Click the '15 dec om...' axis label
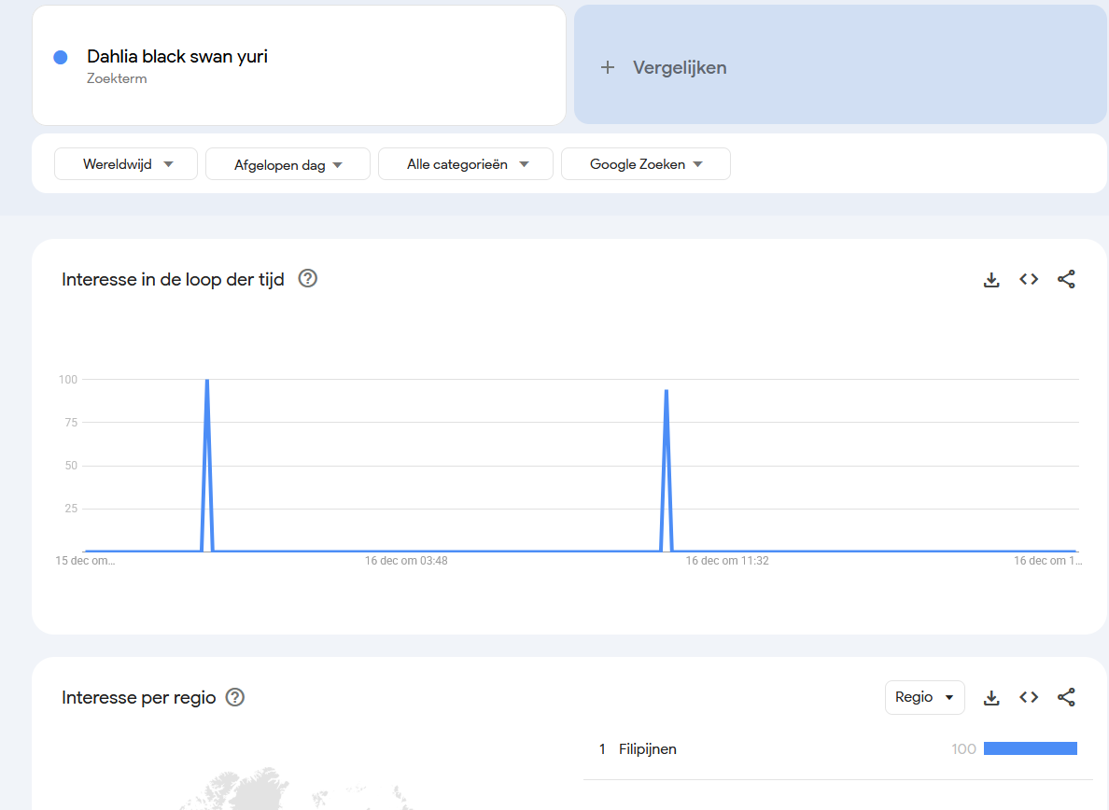Image resolution: width=1109 pixels, height=810 pixels. 85,561
